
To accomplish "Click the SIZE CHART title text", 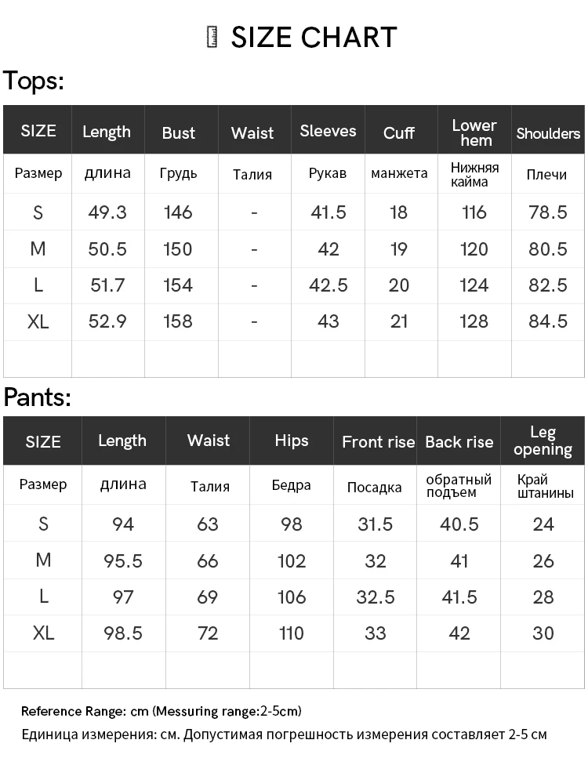I will (314, 37).
